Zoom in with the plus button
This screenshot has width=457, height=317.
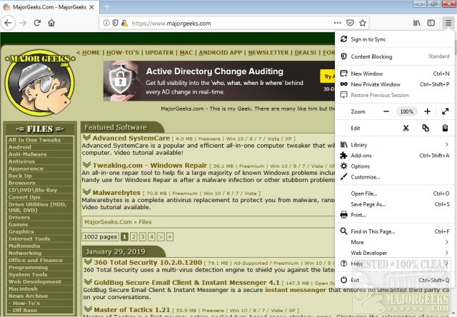(427, 111)
